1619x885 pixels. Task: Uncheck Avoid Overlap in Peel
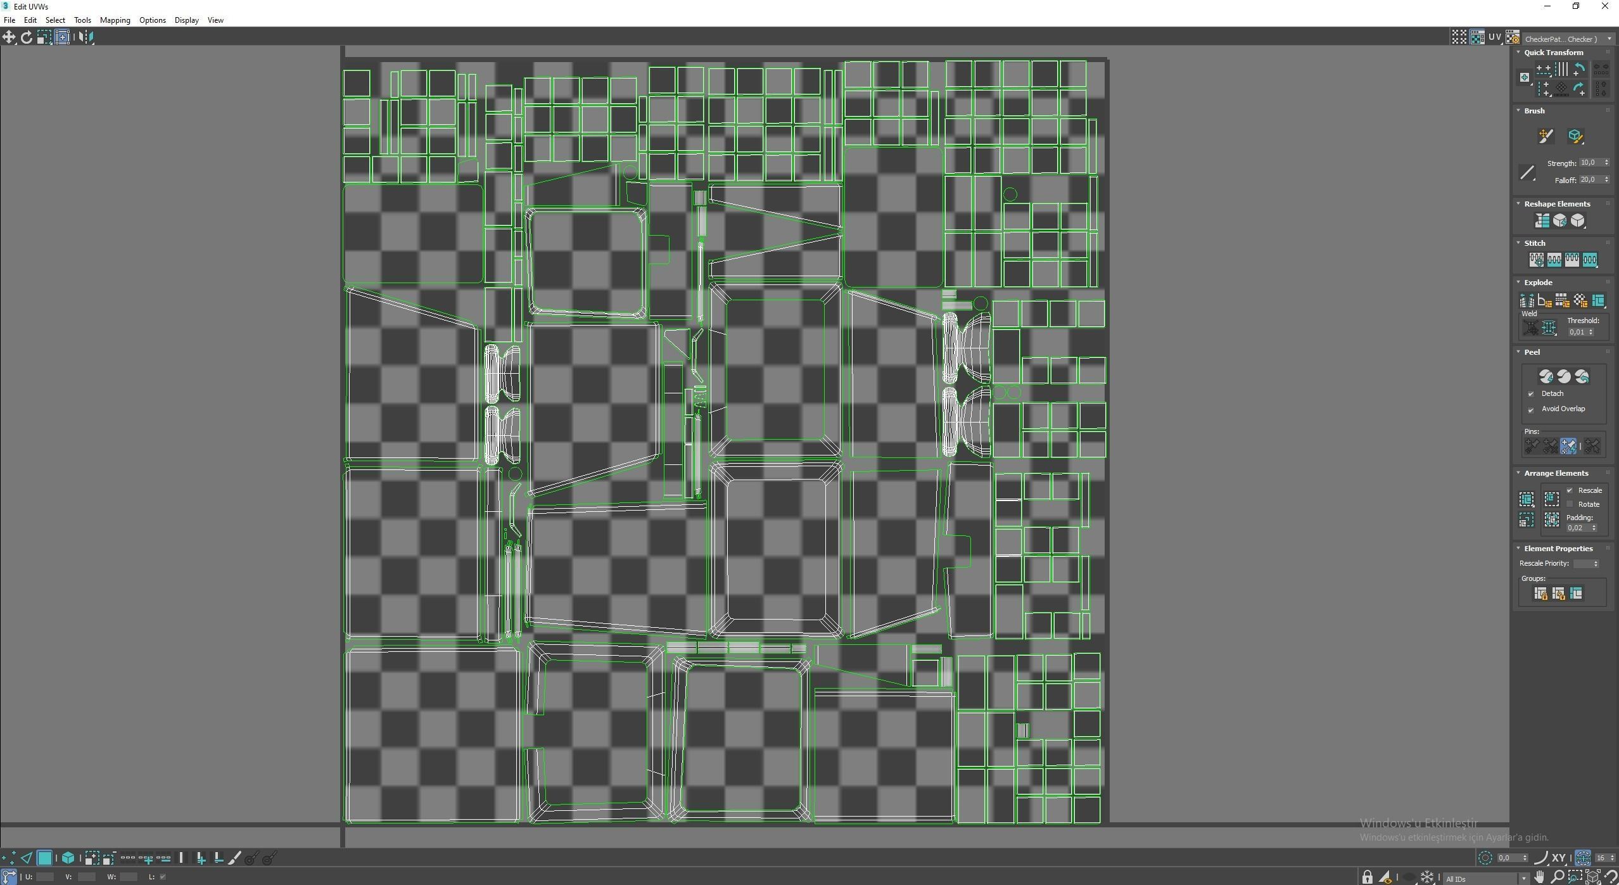pyautogui.click(x=1531, y=410)
